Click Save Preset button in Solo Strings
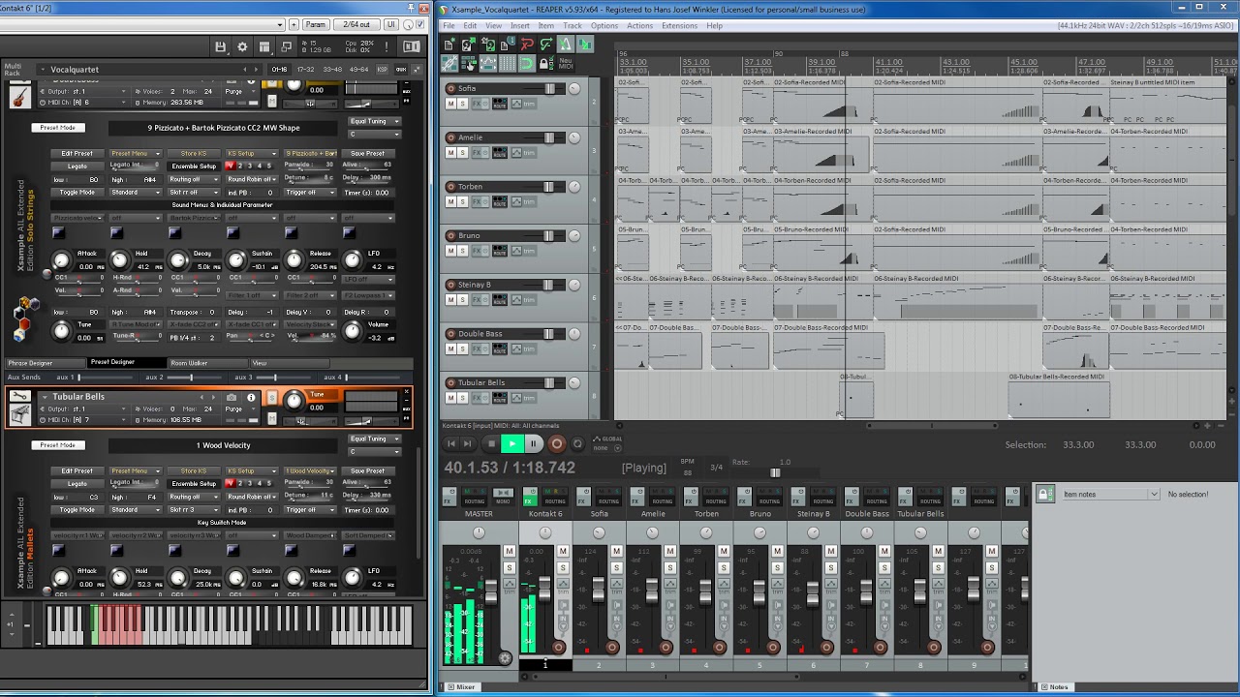This screenshot has width=1240, height=697. (368, 153)
